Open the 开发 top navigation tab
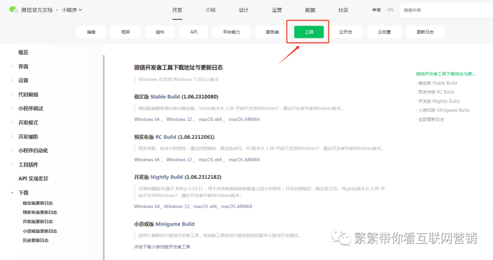This screenshot has height=260, width=493. (177, 10)
